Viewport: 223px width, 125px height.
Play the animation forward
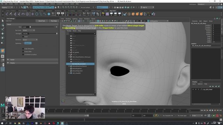coord(213,110)
